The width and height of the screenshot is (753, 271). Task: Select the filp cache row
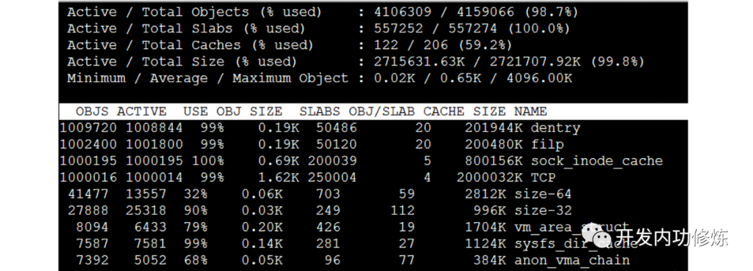(x=312, y=144)
